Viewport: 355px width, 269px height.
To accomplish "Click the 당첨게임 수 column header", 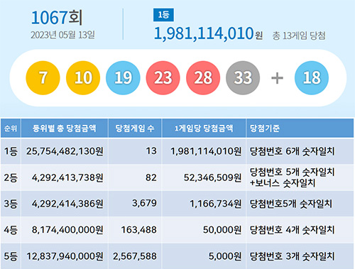I will 135,128.
